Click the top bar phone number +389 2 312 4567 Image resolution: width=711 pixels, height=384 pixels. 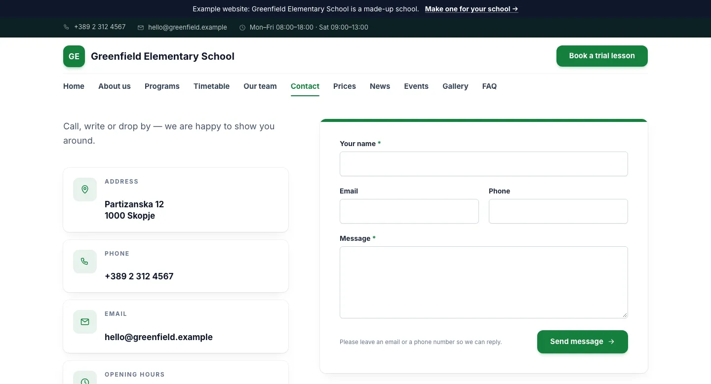click(100, 27)
